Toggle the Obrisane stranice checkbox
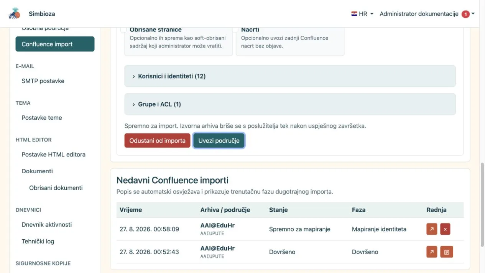This screenshot has width=485, height=273. (x=123, y=29)
